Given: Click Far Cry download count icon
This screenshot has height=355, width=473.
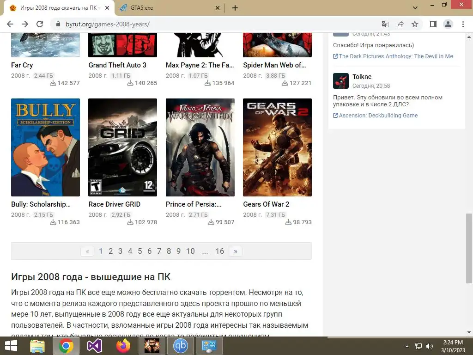Looking at the screenshot, I should (53, 83).
